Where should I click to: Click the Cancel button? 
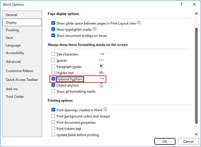click(x=188, y=142)
